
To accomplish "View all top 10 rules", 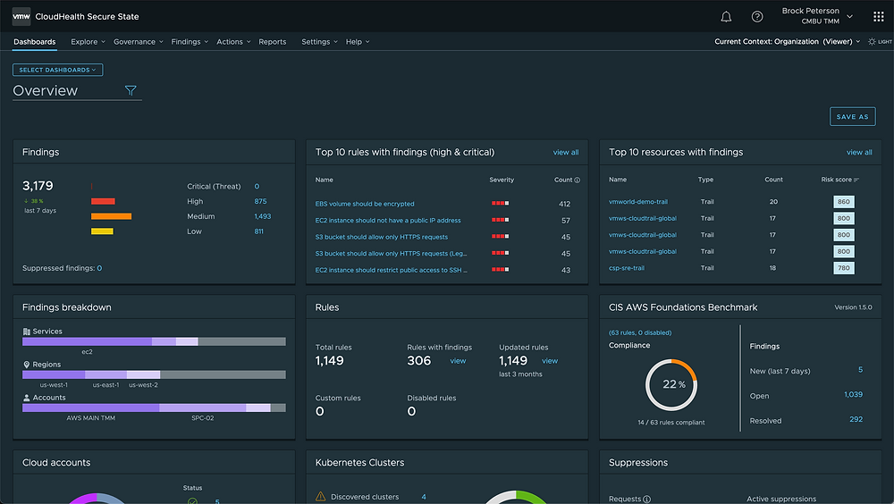I will tap(566, 152).
